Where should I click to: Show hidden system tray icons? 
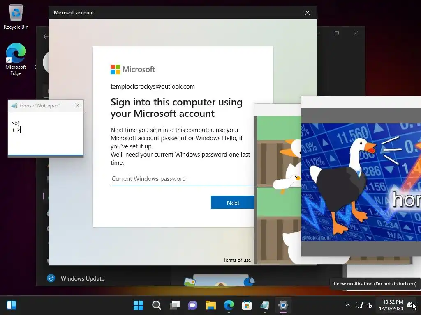(x=348, y=305)
